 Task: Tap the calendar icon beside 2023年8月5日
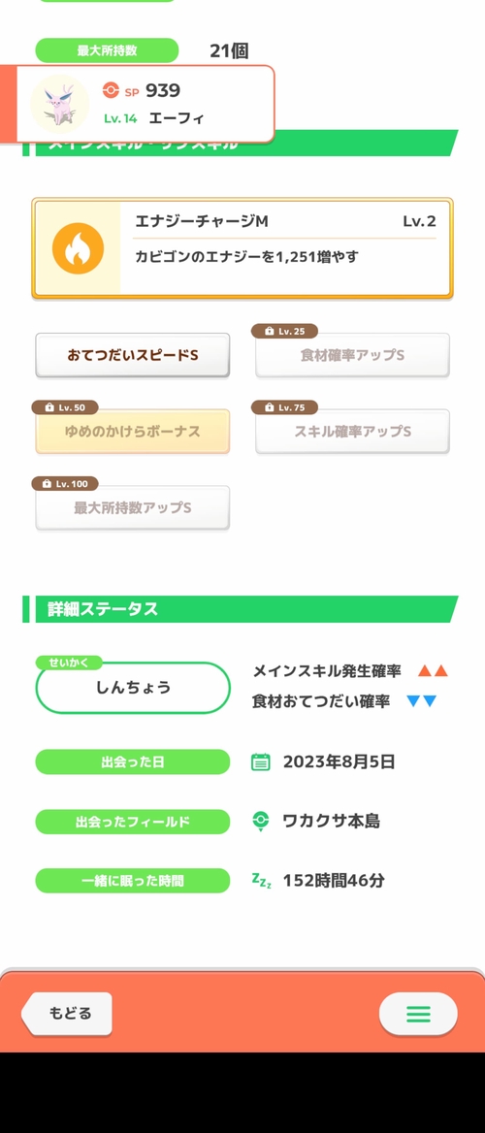pyautogui.click(x=260, y=761)
